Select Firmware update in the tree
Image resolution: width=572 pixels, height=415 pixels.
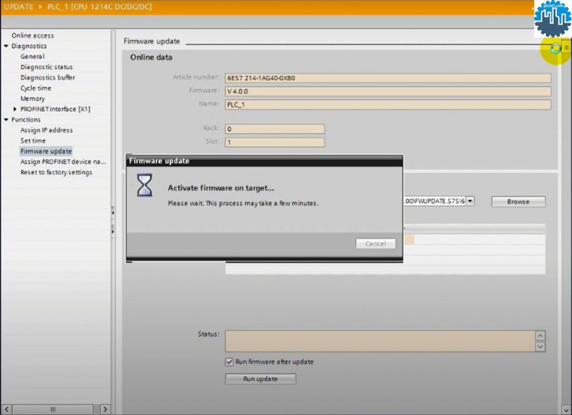click(46, 151)
